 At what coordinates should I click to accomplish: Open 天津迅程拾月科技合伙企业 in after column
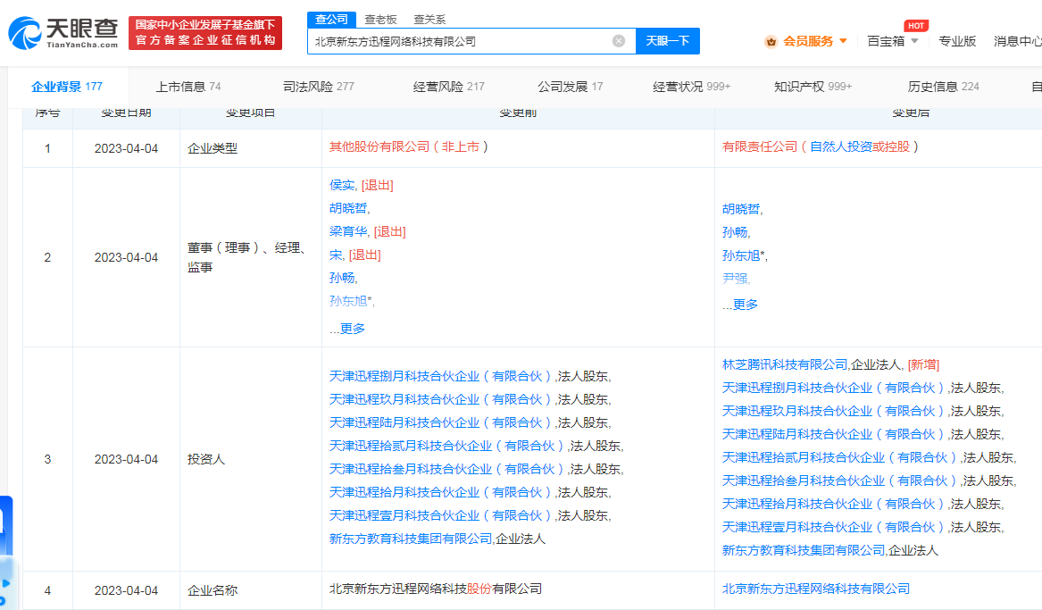(833, 505)
